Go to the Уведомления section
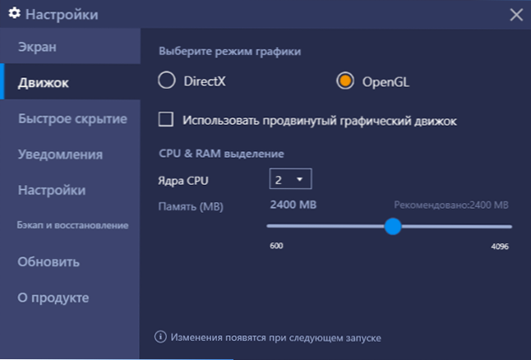The image size is (531, 360). point(71,154)
